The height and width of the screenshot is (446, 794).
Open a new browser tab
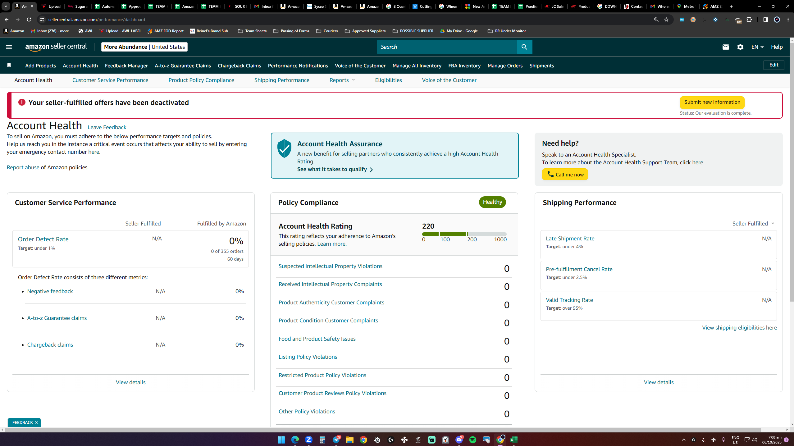tap(731, 6)
